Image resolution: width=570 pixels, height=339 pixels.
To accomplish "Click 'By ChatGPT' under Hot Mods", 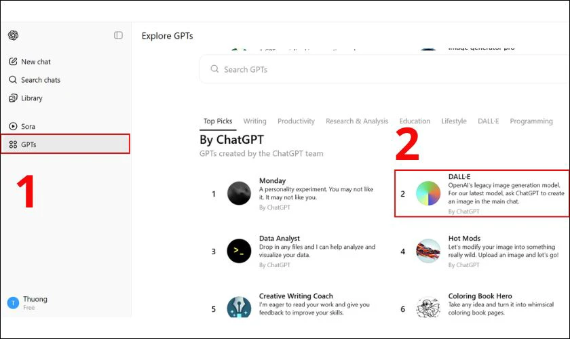I will [463, 265].
